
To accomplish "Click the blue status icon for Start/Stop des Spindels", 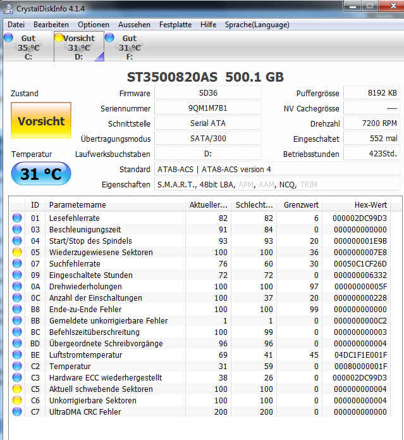I will click(x=17, y=241).
